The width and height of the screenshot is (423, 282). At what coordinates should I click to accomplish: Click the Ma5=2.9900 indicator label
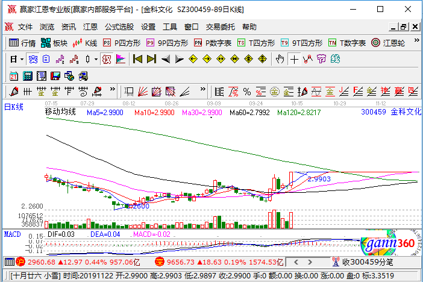coord(105,113)
